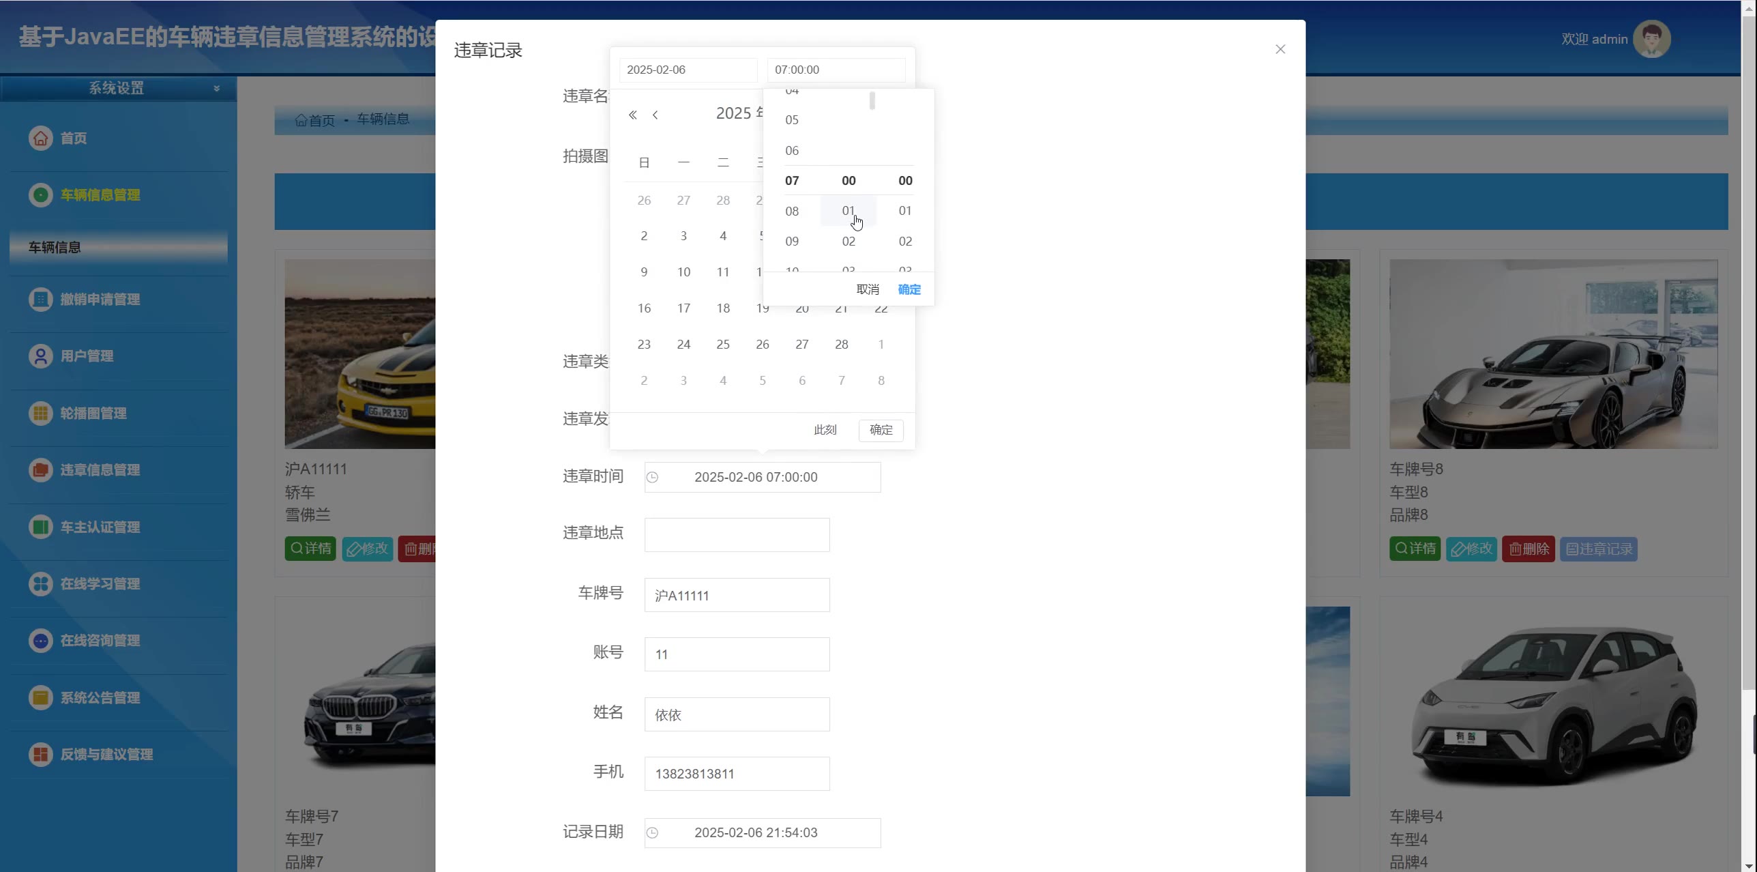
Task: Click the admin avatar picture
Action: pyautogui.click(x=1651, y=39)
